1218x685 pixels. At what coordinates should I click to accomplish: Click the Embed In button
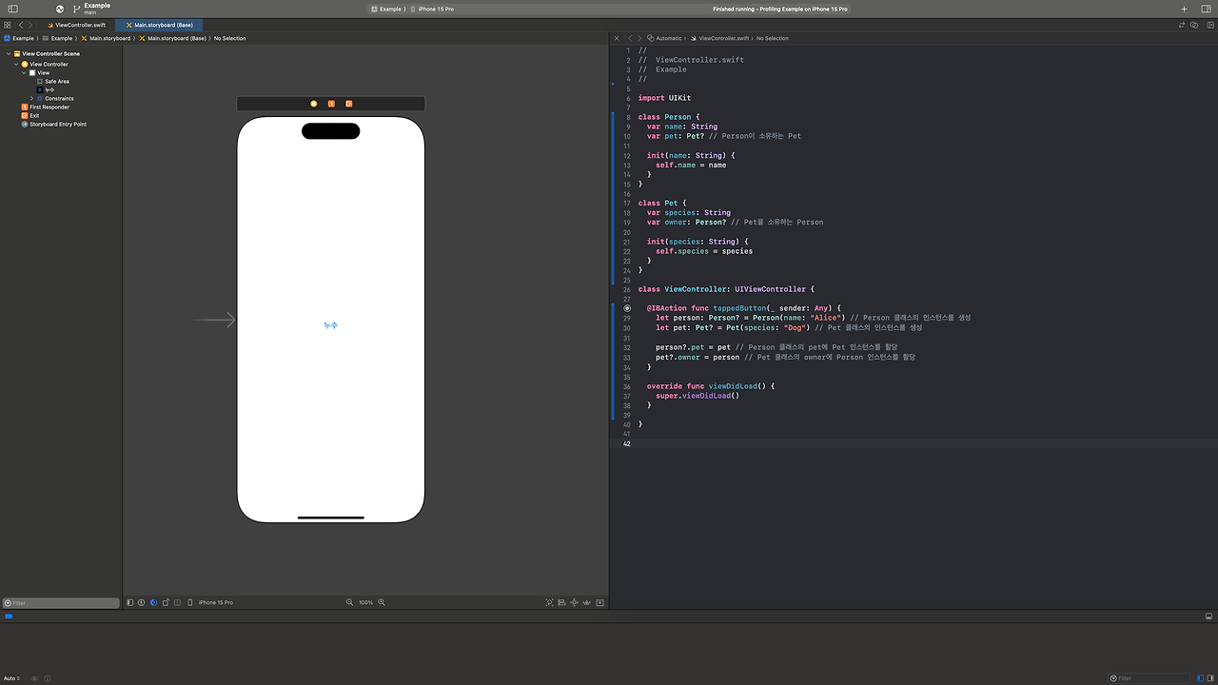pyautogui.click(x=599, y=602)
